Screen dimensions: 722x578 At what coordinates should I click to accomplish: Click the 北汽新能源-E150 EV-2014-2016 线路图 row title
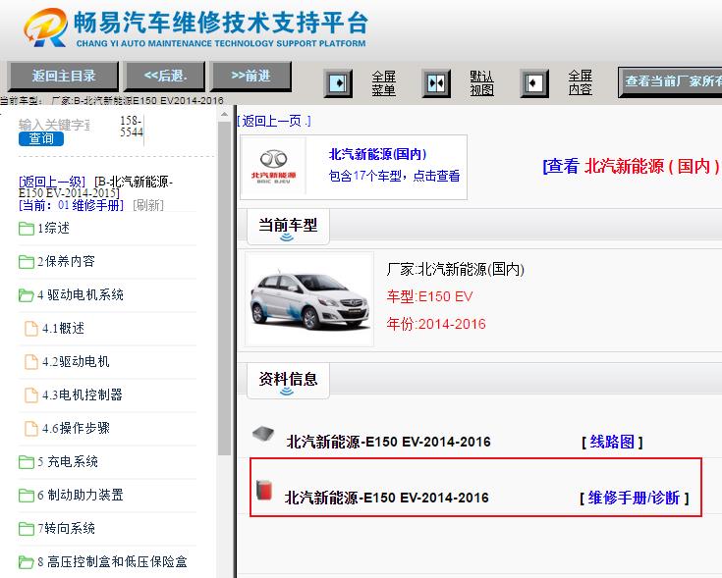pyautogui.click(x=389, y=442)
